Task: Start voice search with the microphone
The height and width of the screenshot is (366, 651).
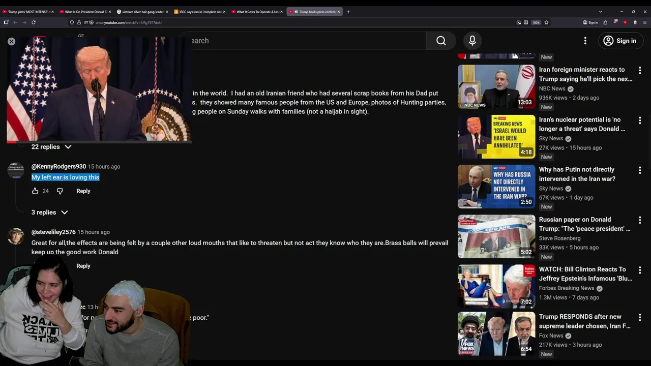Action: tap(472, 41)
